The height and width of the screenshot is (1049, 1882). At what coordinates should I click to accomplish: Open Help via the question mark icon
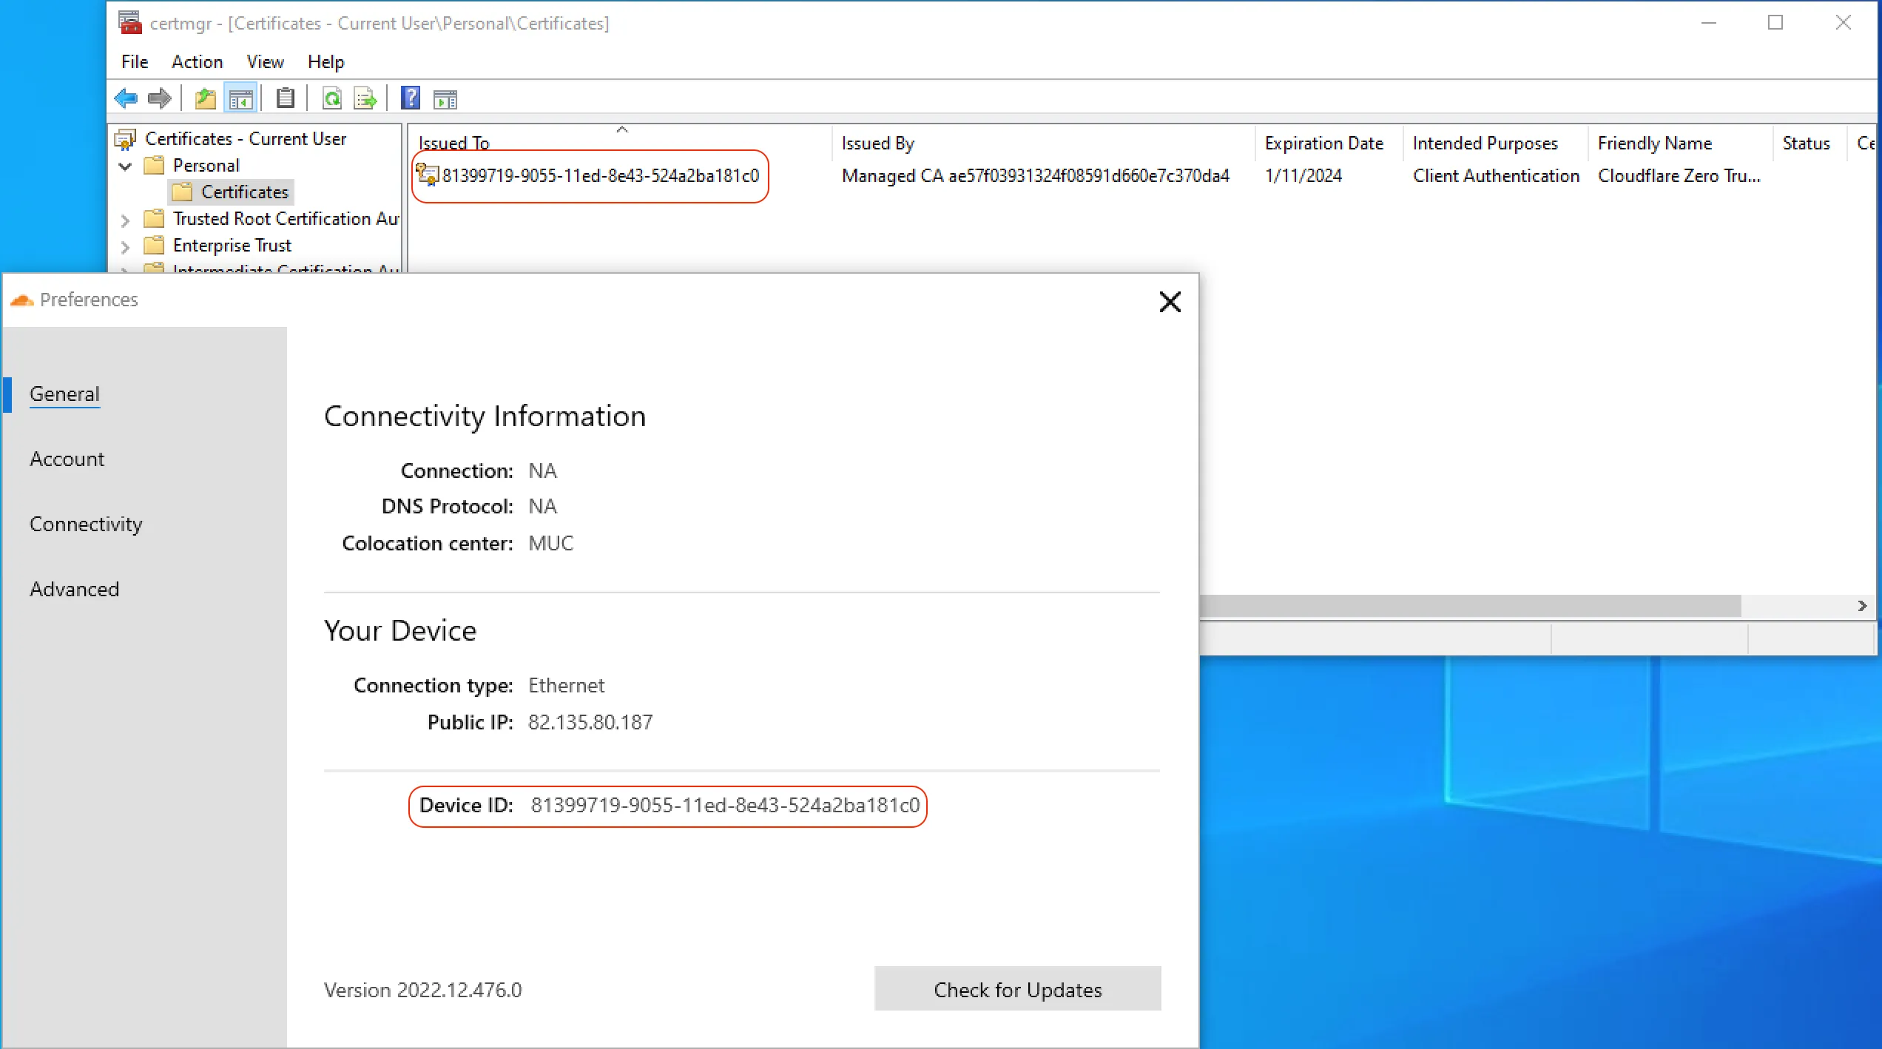pyautogui.click(x=411, y=98)
